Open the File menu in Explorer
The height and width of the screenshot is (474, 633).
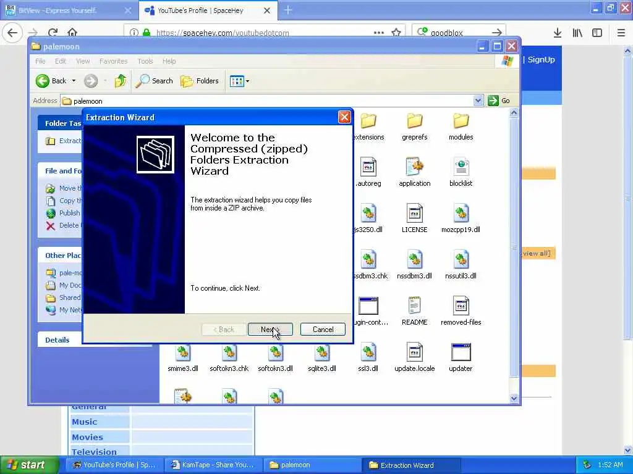(40, 61)
